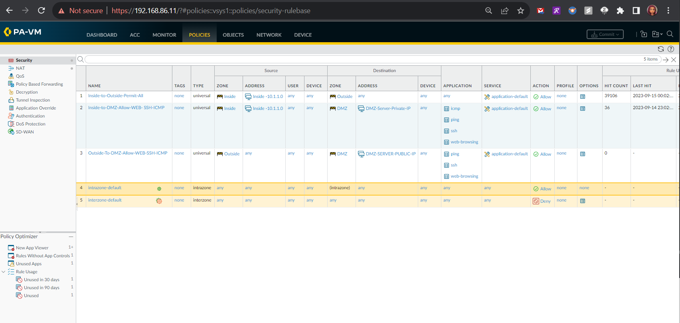Image resolution: width=680 pixels, height=323 pixels.
Task: Clear the filter with the X icon
Action: pyautogui.click(x=674, y=60)
